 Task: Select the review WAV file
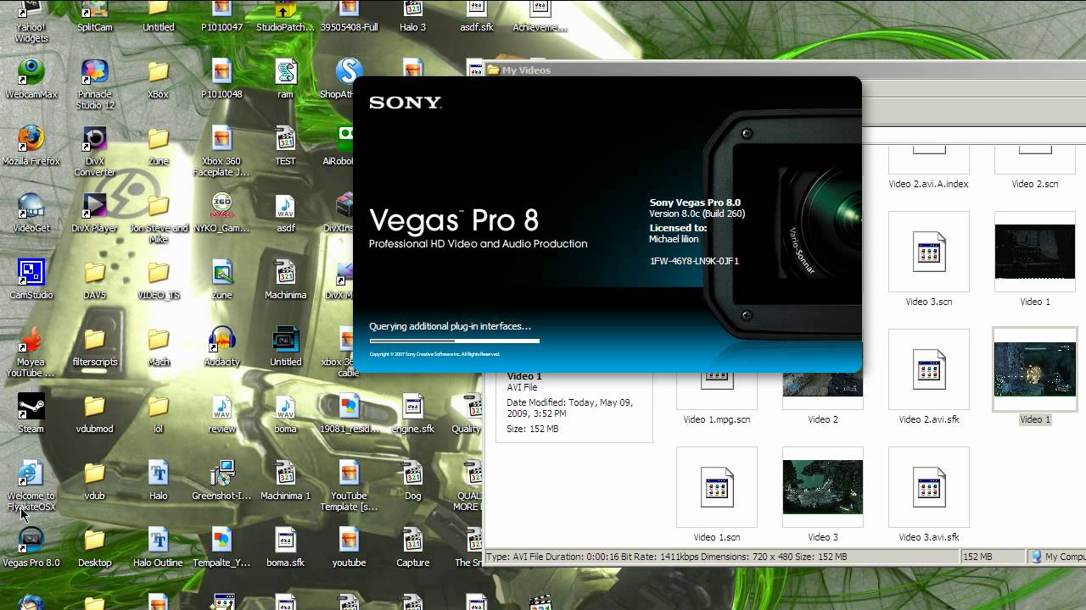[x=222, y=413]
